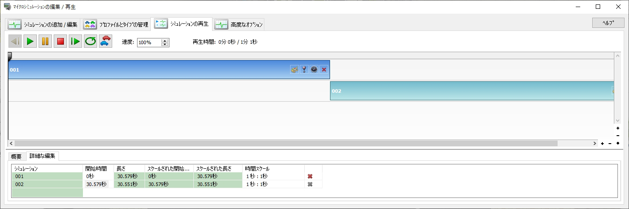Open the 高度なオプション tab

(239, 25)
